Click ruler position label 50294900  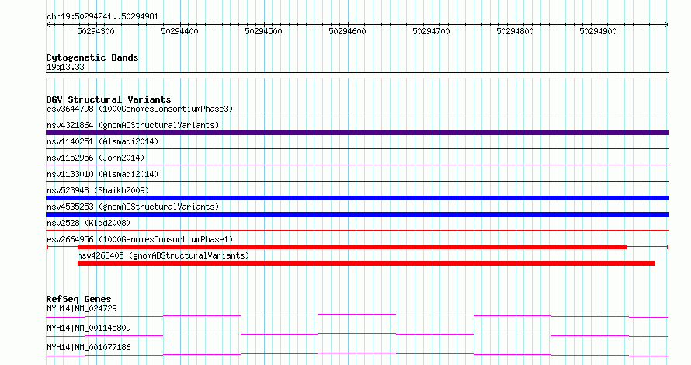pyautogui.click(x=598, y=31)
